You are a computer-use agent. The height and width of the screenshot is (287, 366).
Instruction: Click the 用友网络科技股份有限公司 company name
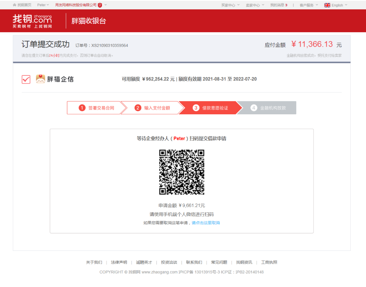click(76, 5)
